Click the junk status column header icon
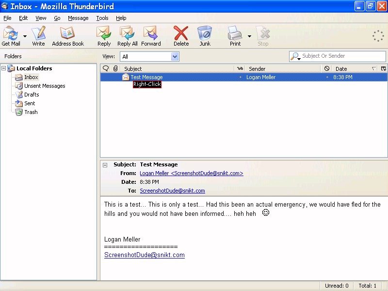Viewport: 388px width, 291px height. point(326,68)
